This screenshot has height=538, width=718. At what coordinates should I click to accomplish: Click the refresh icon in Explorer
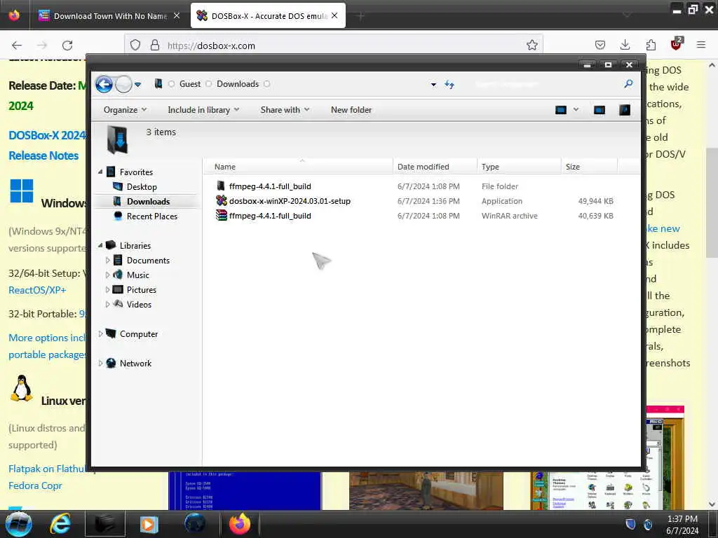point(449,84)
